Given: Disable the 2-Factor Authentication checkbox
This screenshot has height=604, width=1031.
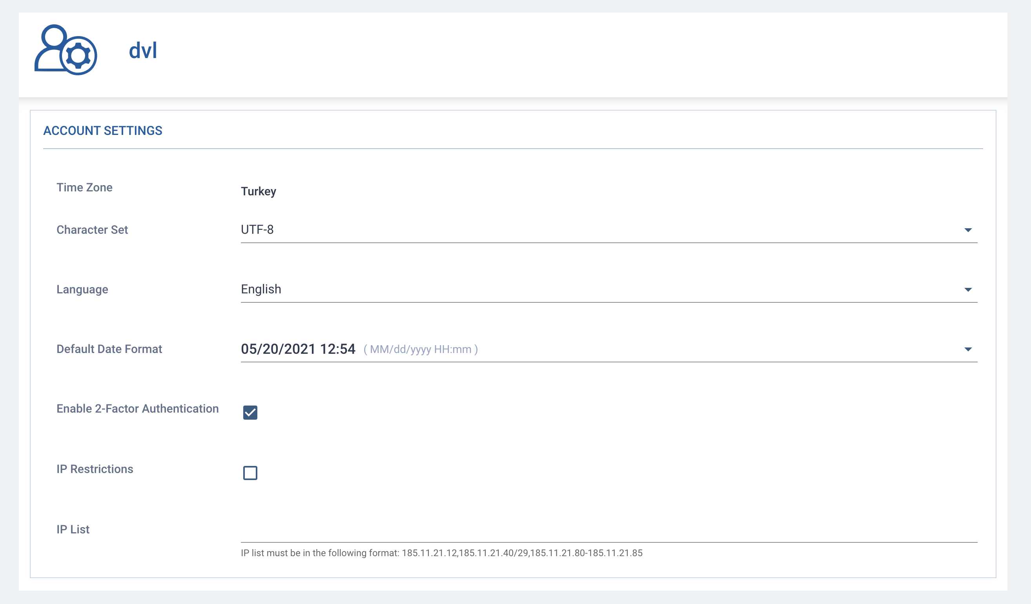Looking at the screenshot, I should [x=250, y=413].
